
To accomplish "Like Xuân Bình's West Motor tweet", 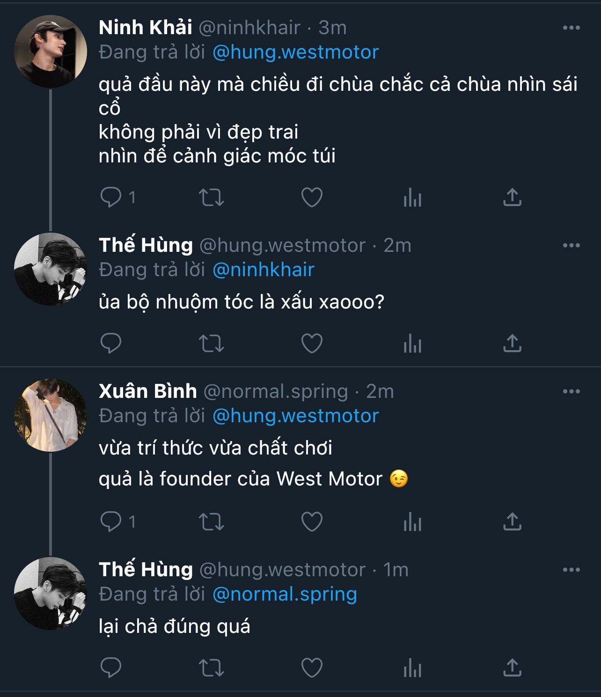I will pyautogui.click(x=312, y=521).
